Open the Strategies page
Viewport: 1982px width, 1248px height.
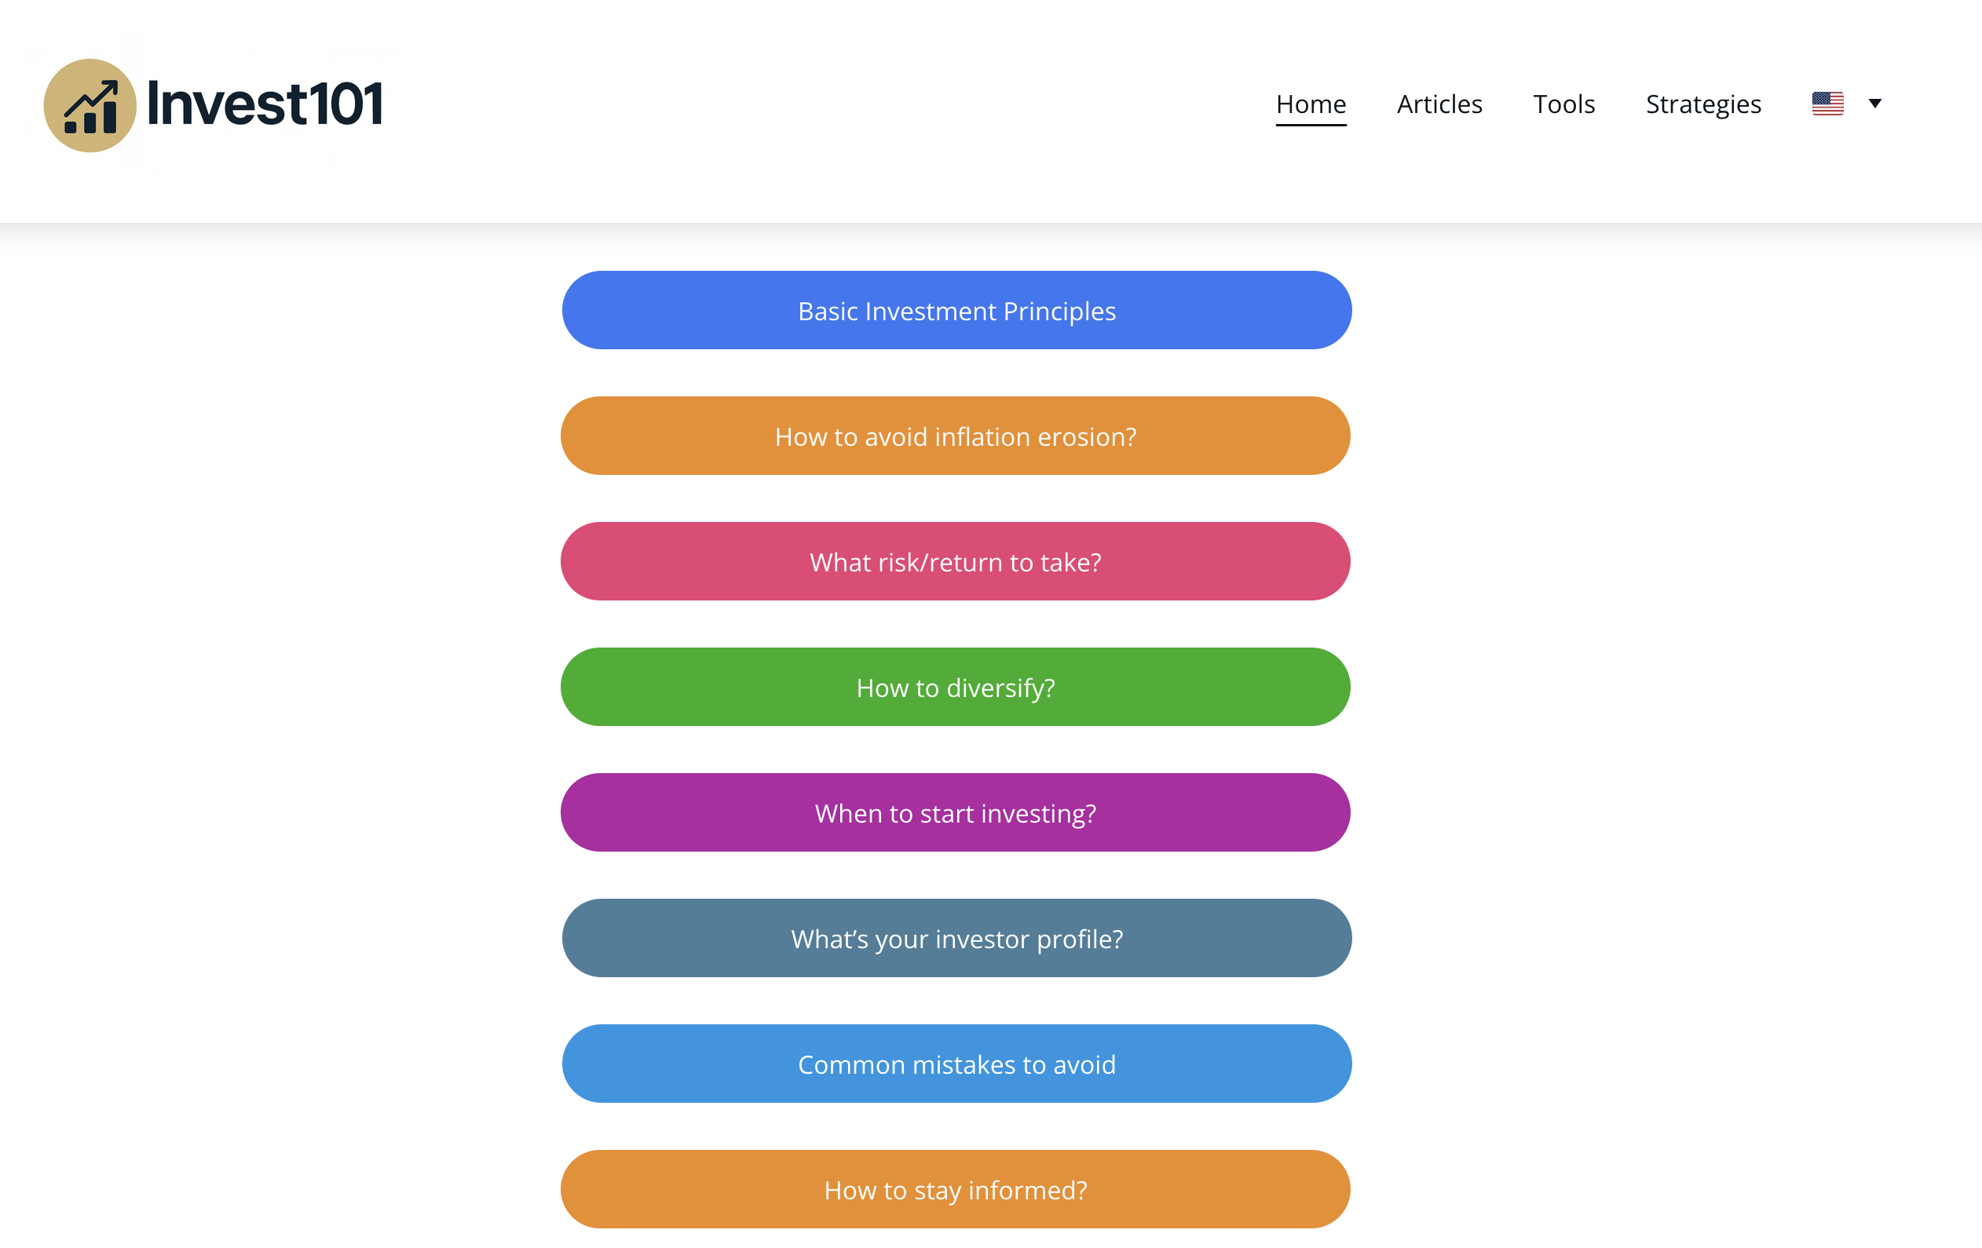click(1703, 104)
